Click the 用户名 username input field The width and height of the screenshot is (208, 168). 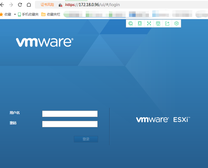(x=70, y=114)
